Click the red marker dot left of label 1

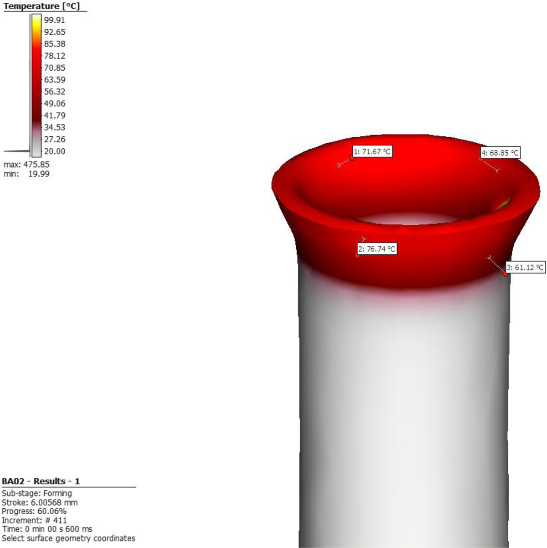(351, 157)
